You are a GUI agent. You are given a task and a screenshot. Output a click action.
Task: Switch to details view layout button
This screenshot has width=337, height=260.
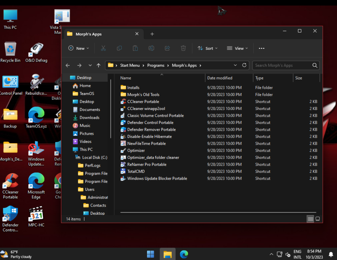[x=310, y=219]
